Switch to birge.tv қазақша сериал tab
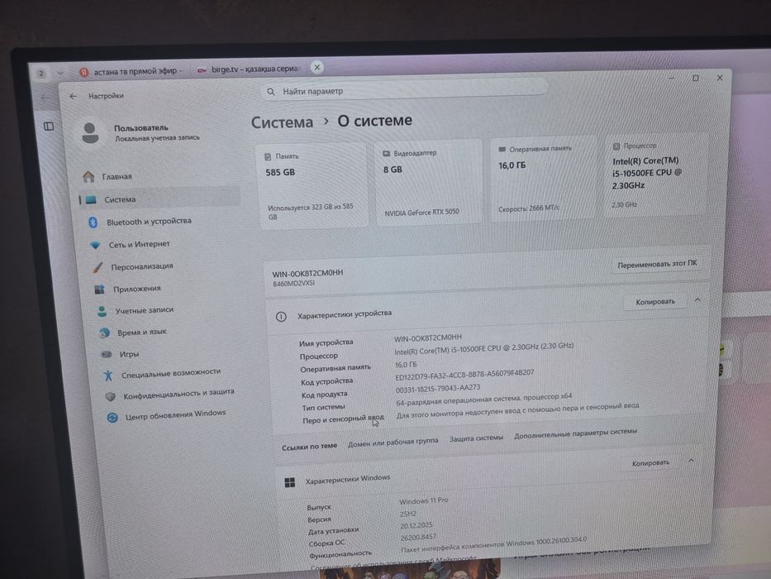The image size is (771, 579). (250, 69)
